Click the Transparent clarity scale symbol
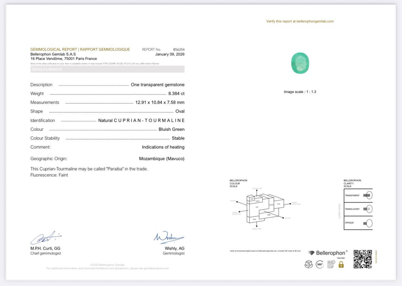 (367, 195)
